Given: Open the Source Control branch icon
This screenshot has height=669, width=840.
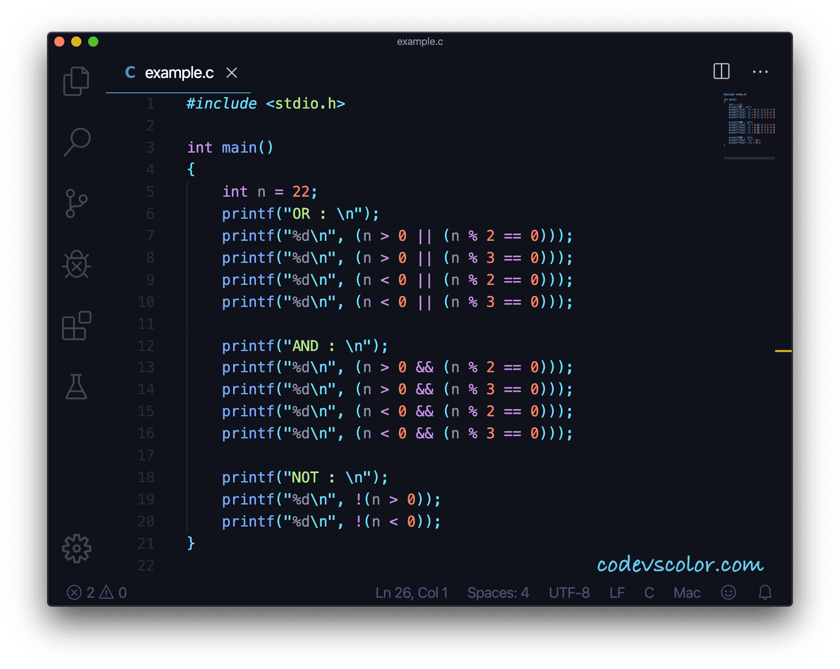Looking at the screenshot, I should pyautogui.click(x=76, y=203).
